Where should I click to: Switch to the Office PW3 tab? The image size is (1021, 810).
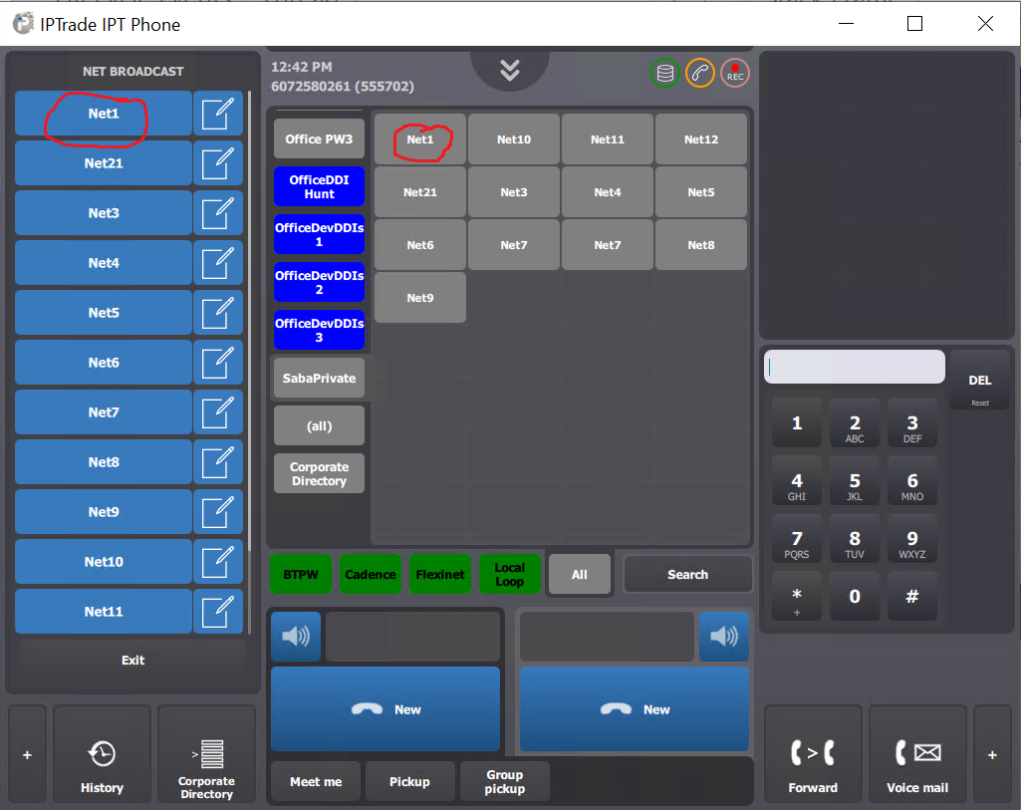tap(319, 138)
